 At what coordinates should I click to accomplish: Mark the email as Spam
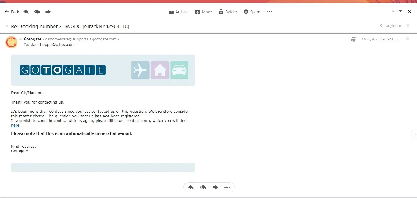coord(252,12)
